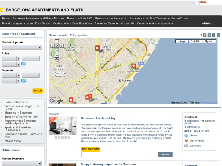Open Owners - Add your apartment
The width and height of the screenshot is (222, 166).
coord(155,23)
